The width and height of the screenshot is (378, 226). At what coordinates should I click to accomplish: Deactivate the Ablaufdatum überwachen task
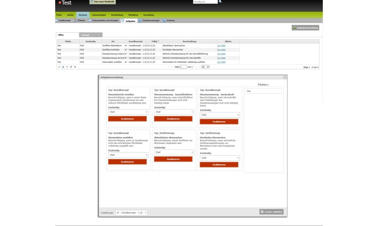173,159
